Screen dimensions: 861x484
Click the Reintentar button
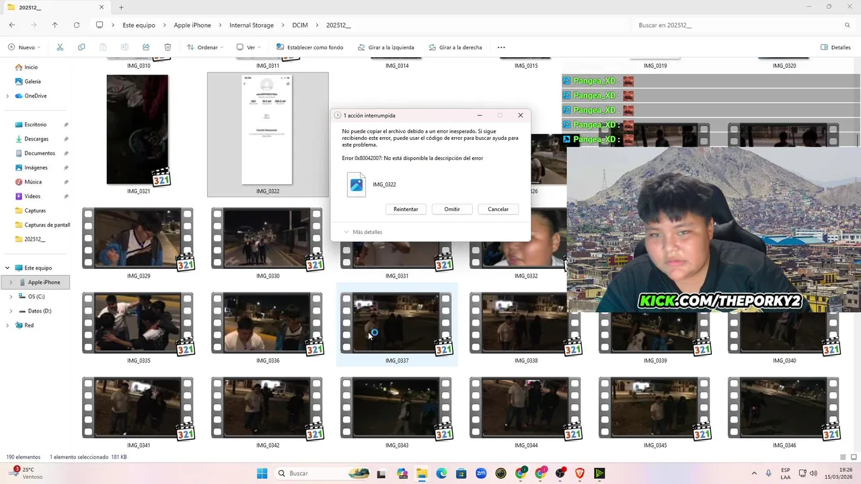(x=406, y=209)
